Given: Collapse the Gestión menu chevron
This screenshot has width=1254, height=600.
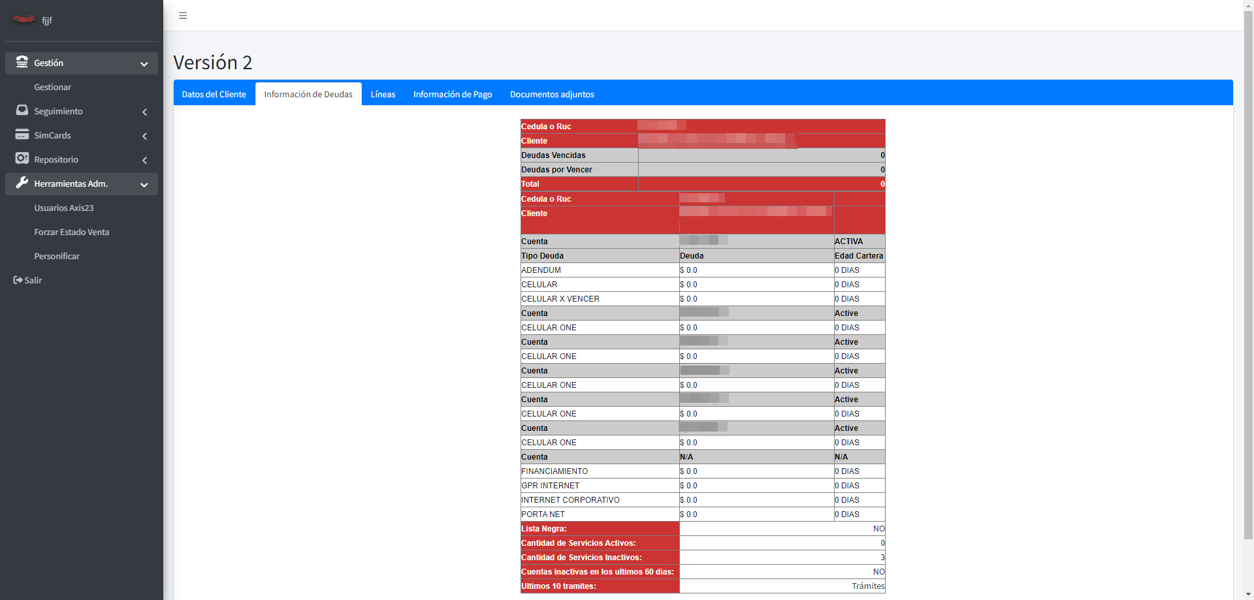Looking at the screenshot, I should coord(144,64).
